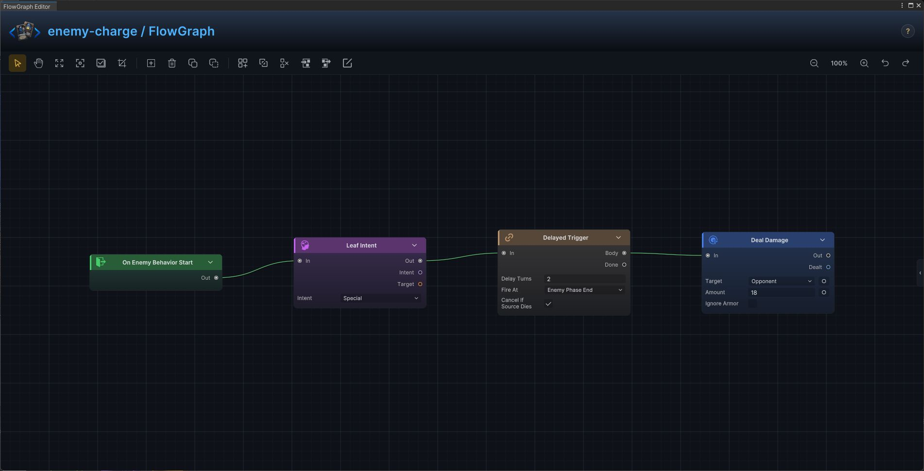This screenshot has height=471, width=924.
Task: Collapse the Delayed Trigger node chevron
Action: [x=618, y=237]
